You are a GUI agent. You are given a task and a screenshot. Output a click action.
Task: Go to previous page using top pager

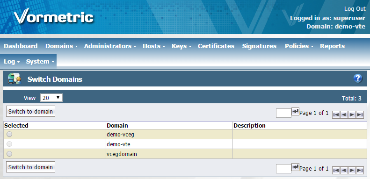point(344,115)
